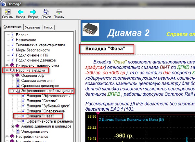This screenshot has height=142, width=195.
Task: Click the Осциллограф tree label
Action: coord(32,75)
